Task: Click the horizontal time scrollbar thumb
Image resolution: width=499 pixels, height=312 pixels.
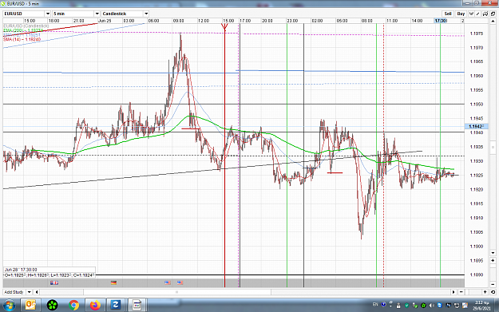Action: tap(177, 292)
